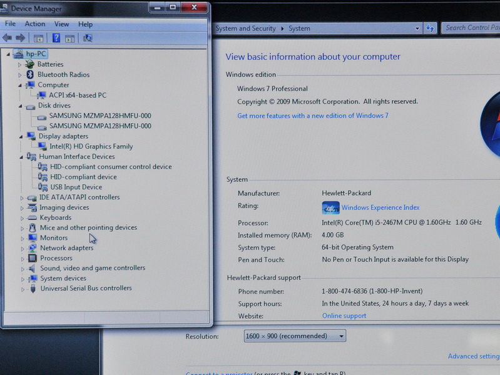Open the Resolution 1600 × 900 dropdown
Image resolution: width=500 pixels, height=375 pixels.
[295, 336]
